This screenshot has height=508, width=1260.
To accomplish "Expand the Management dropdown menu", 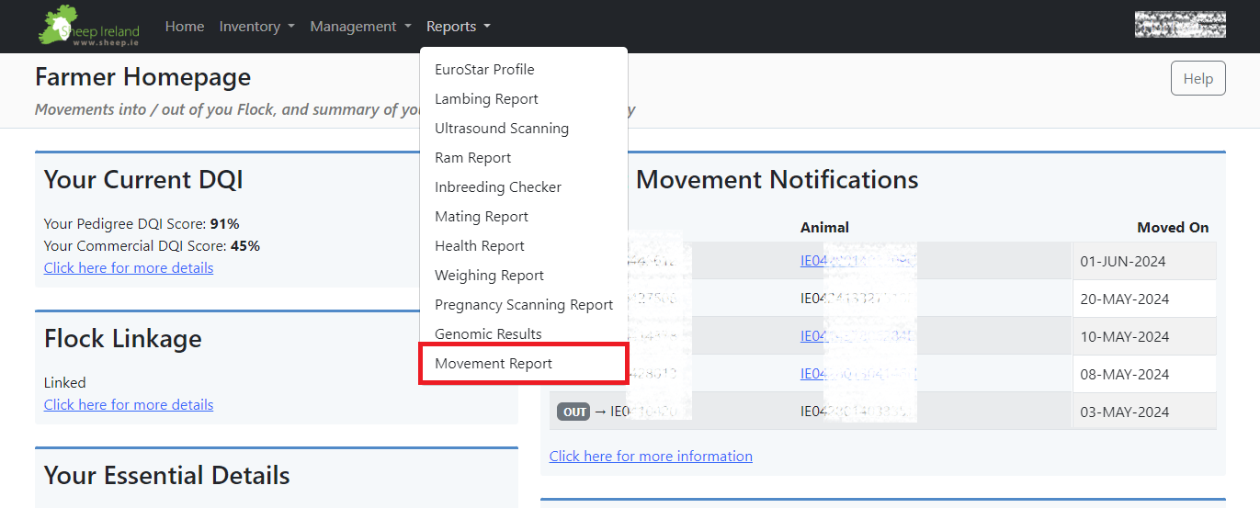I will pos(360,27).
